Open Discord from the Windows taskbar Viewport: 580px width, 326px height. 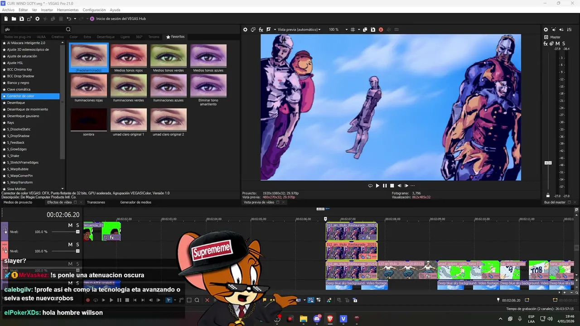317,319
